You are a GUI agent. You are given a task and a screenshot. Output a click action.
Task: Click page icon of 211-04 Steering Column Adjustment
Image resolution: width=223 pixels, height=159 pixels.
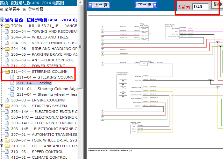point(12,89)
